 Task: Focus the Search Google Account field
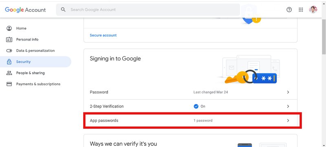pos(148,9)
